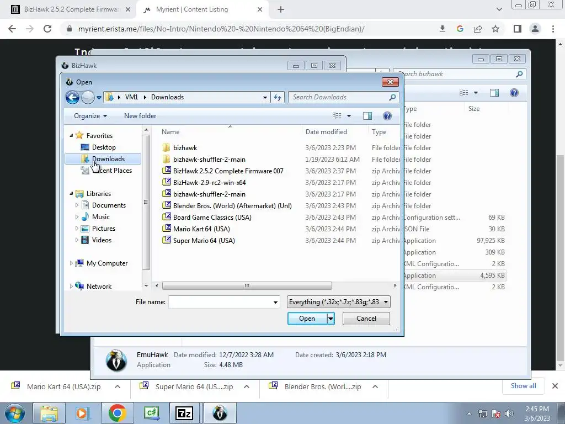
Task: Open a new Chrome tab
Action: click(x=281, y=9)
